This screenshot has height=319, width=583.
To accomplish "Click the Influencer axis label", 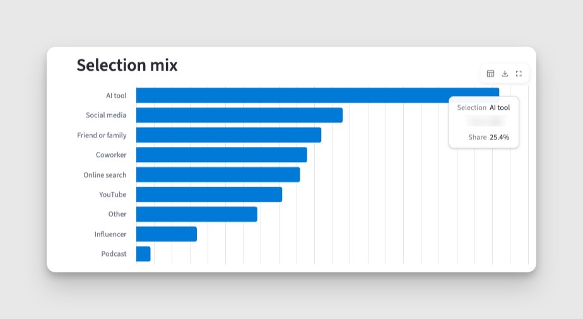I will point(110,235).
